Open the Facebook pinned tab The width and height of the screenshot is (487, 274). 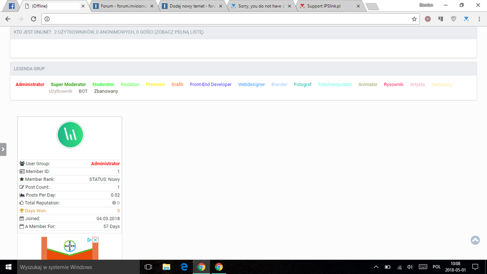(x=12, y=6)
